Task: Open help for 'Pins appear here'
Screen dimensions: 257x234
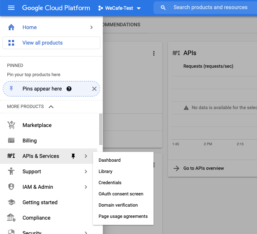Action: [69, 89]
